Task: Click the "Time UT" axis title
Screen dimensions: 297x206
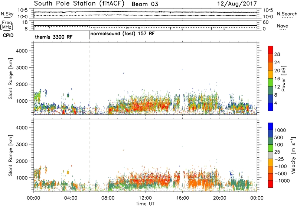Action: click(x=145, y=203)
